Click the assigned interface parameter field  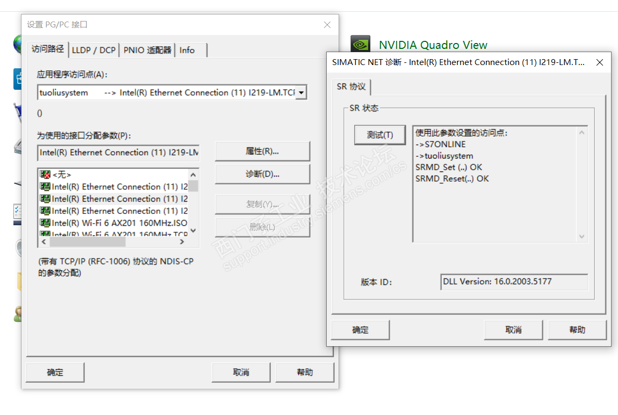coord(118,153)
